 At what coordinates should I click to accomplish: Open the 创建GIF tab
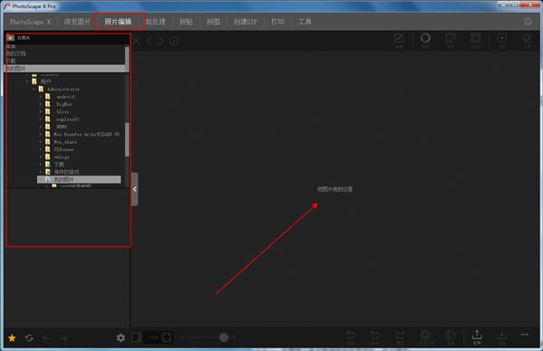[245, 22]
